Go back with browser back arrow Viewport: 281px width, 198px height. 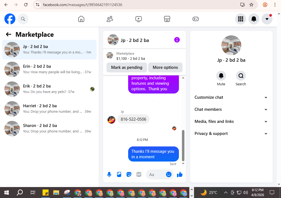point(6,5)
